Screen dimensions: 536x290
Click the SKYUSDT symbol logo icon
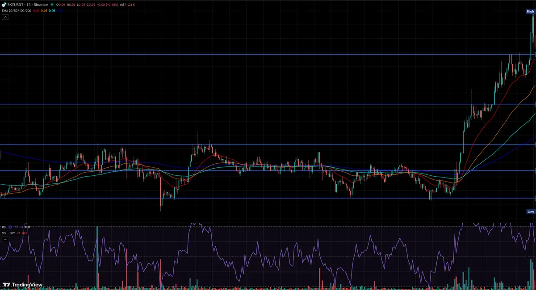pyautogui.click(x=4, y=5)
